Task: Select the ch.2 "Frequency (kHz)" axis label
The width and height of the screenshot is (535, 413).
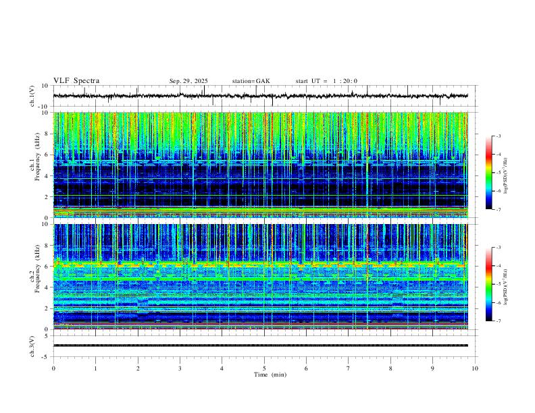Action: coord(37,269)
